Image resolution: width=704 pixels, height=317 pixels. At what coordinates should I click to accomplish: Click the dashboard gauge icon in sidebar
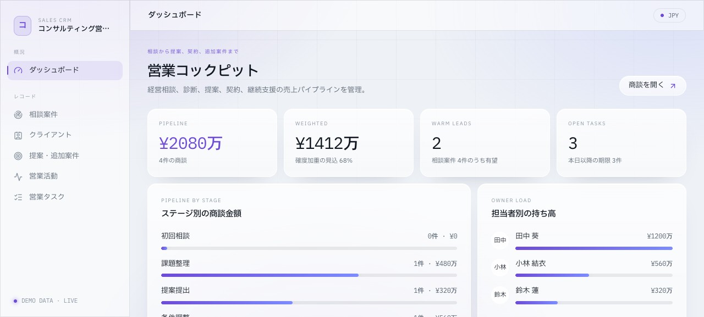[18, 70]
